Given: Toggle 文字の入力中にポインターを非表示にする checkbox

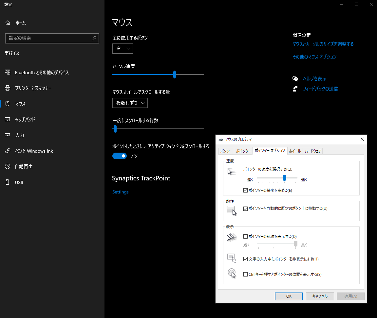Looking at the screenshot, I should (x=245, y=259).
